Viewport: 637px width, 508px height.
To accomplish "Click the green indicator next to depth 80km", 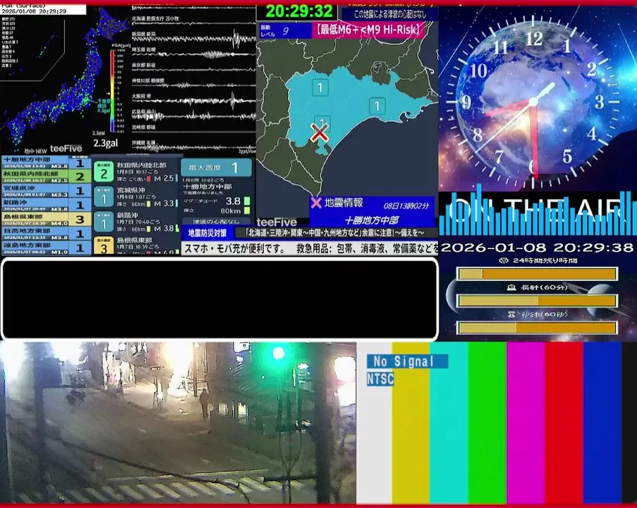I will click(247, 210).
